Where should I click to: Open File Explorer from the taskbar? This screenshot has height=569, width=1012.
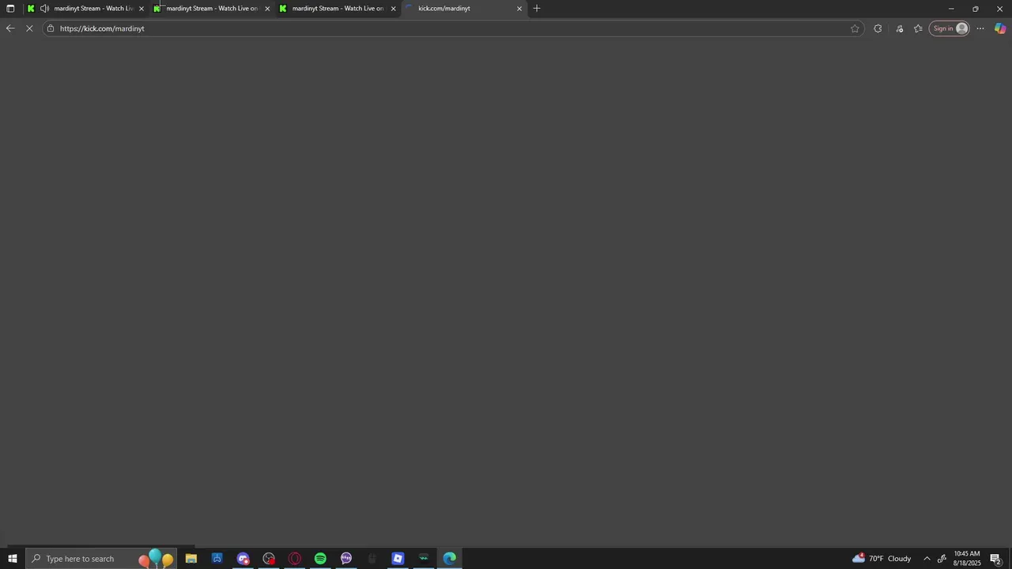tap(191, 559)
